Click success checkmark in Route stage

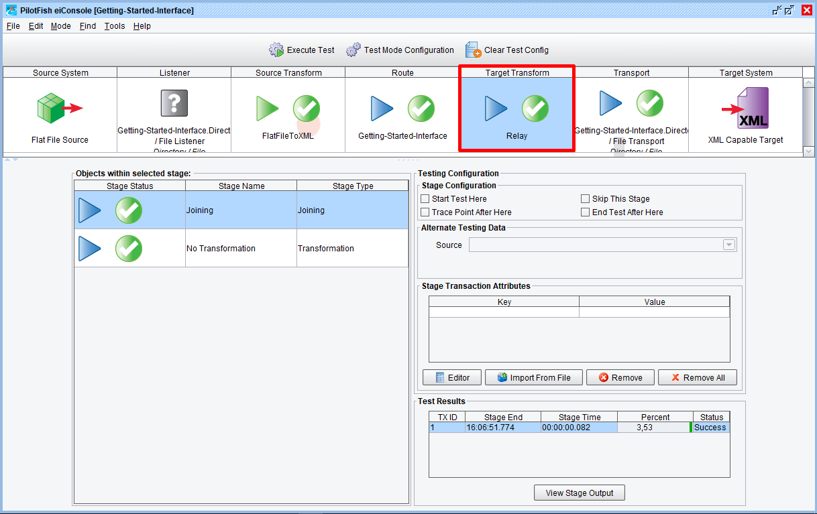[421, 109]
